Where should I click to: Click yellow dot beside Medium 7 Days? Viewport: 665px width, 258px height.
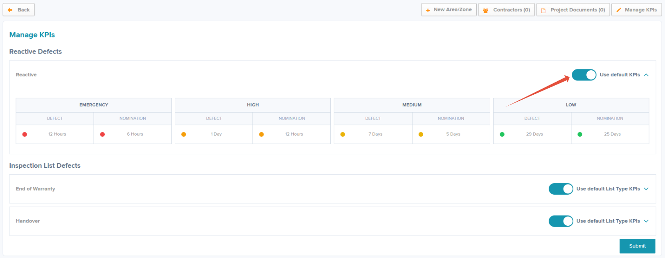[343, 134]
